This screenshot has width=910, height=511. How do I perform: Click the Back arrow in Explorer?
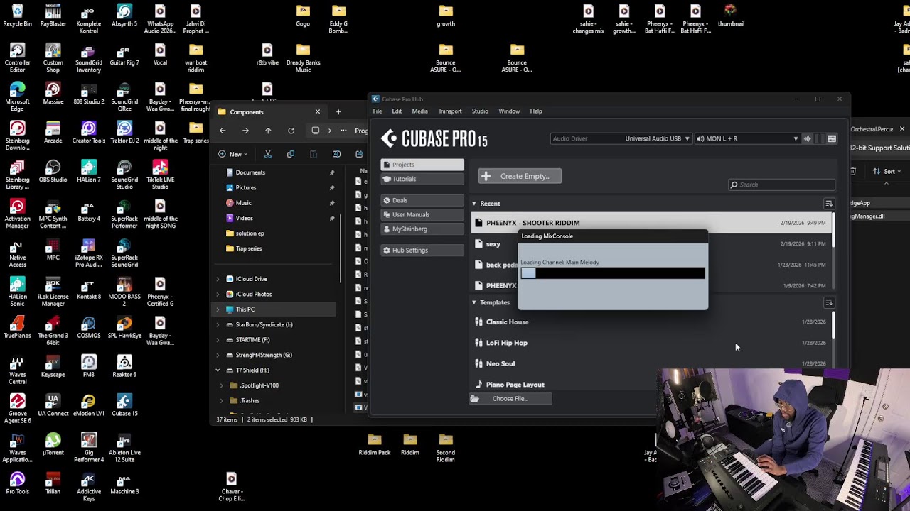click(x=223, y=131)
